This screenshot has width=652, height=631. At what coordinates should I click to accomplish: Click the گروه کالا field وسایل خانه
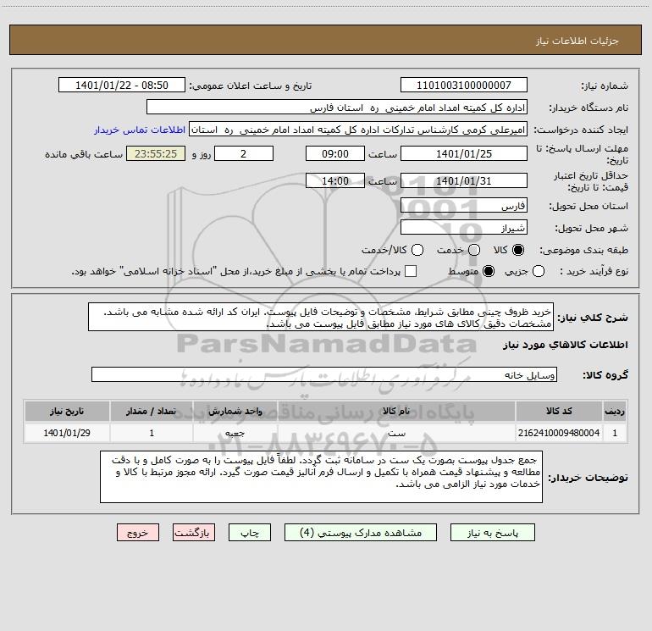coord(324,374)
